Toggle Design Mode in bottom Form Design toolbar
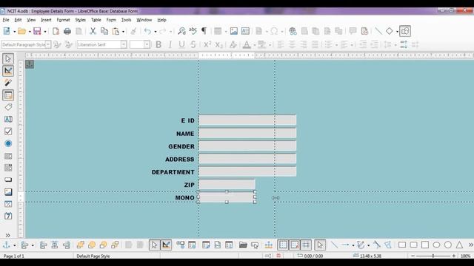This screenshot has width=474, height=266. tap(166, 245)
